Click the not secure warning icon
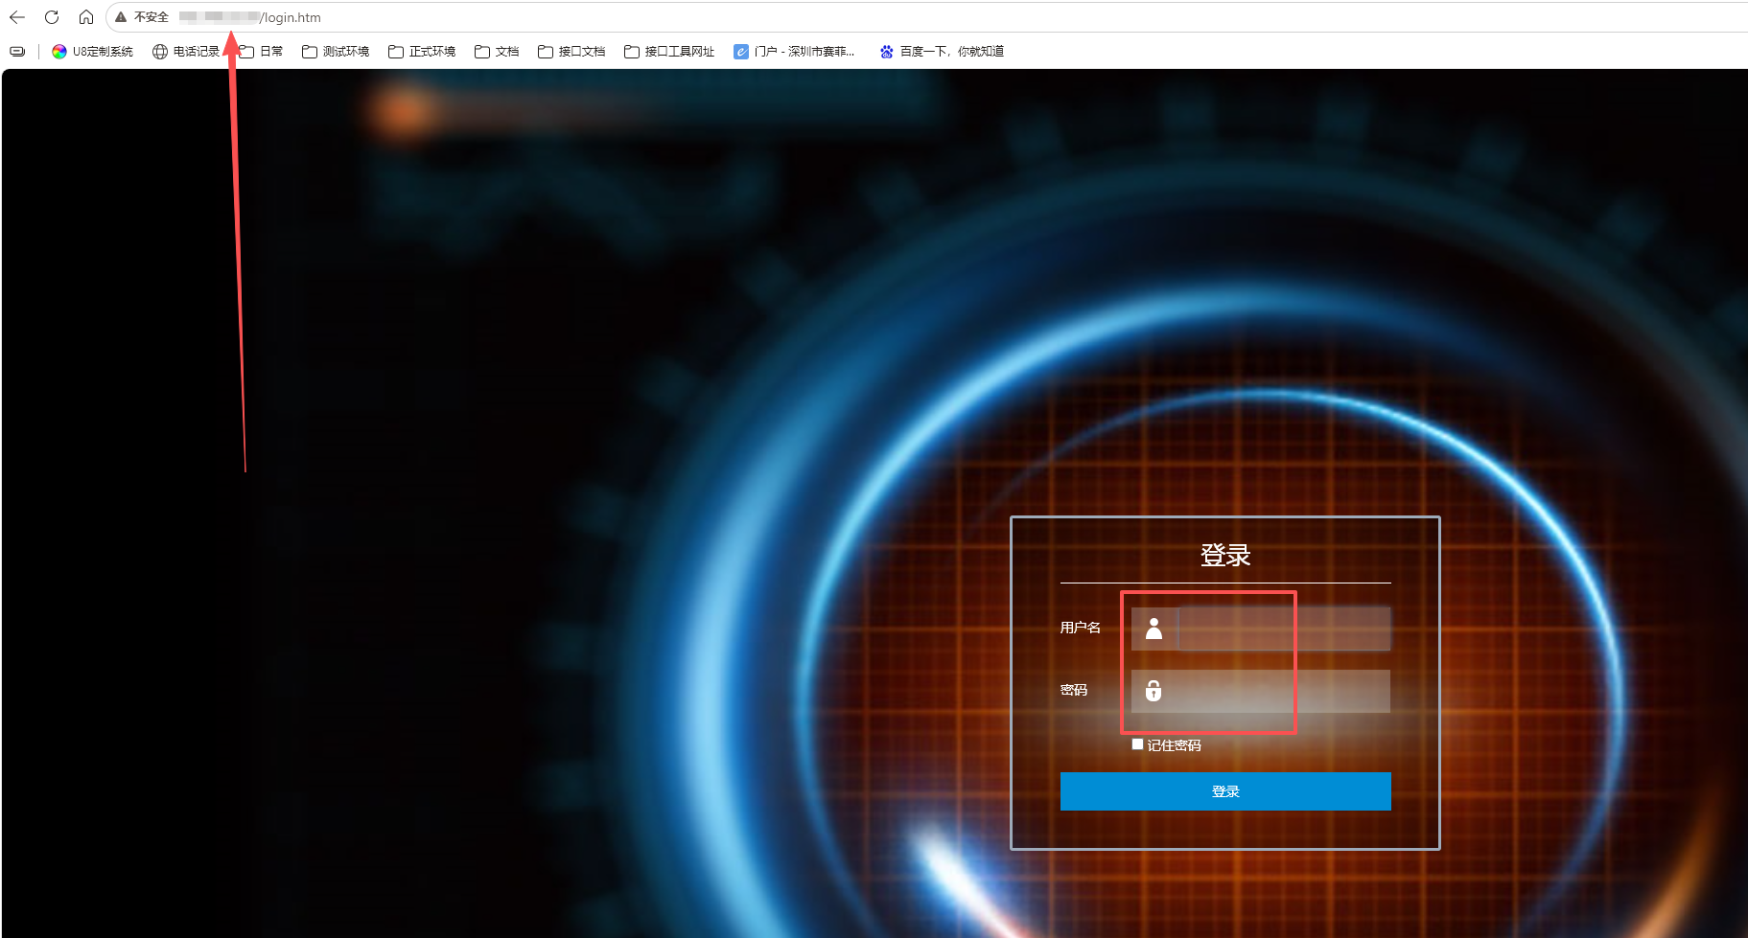1748x938 pixels. 121,17
